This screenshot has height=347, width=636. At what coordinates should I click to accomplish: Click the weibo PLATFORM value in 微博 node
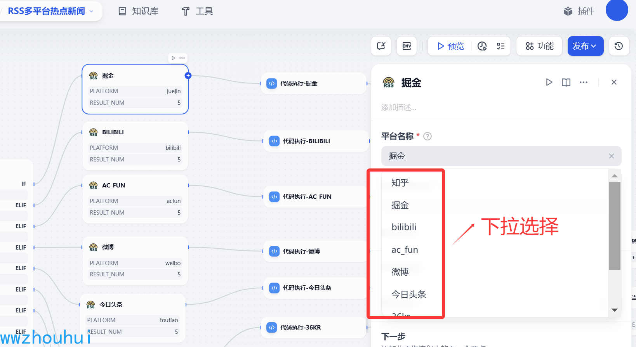pos(173,263)
